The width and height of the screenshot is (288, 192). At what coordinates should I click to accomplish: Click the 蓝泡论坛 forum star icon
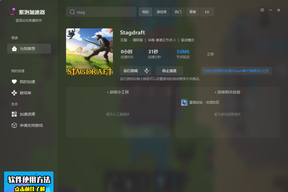tap(184, 102)
